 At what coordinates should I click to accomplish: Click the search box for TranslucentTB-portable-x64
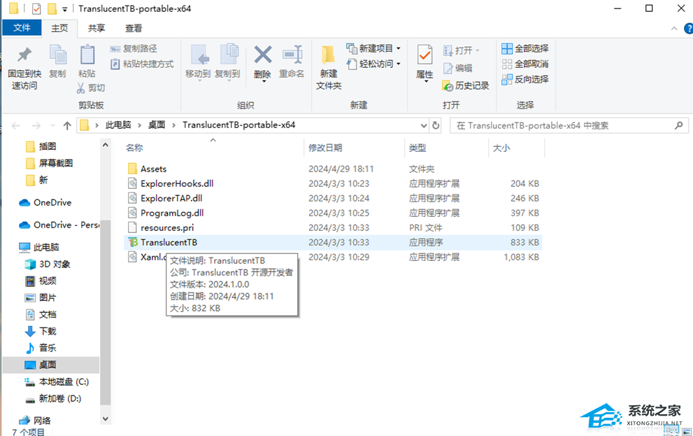[569, 125]
